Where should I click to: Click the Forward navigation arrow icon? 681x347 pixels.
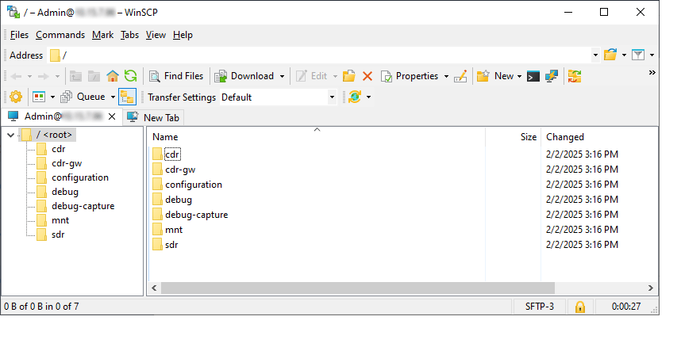point(44,77)
